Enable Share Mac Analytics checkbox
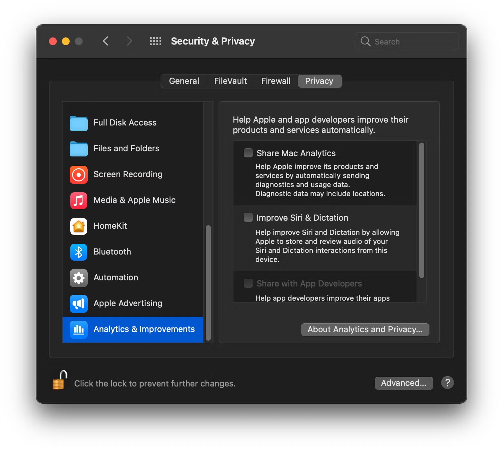This screenshot has height=451, width=503. (x=248, y=153)
